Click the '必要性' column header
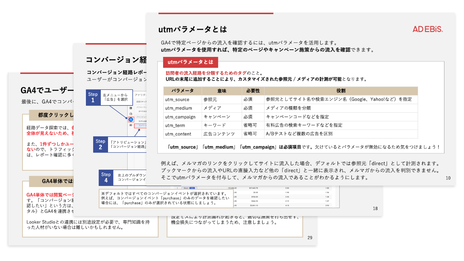464x261 pixels. tap(253, 91)
